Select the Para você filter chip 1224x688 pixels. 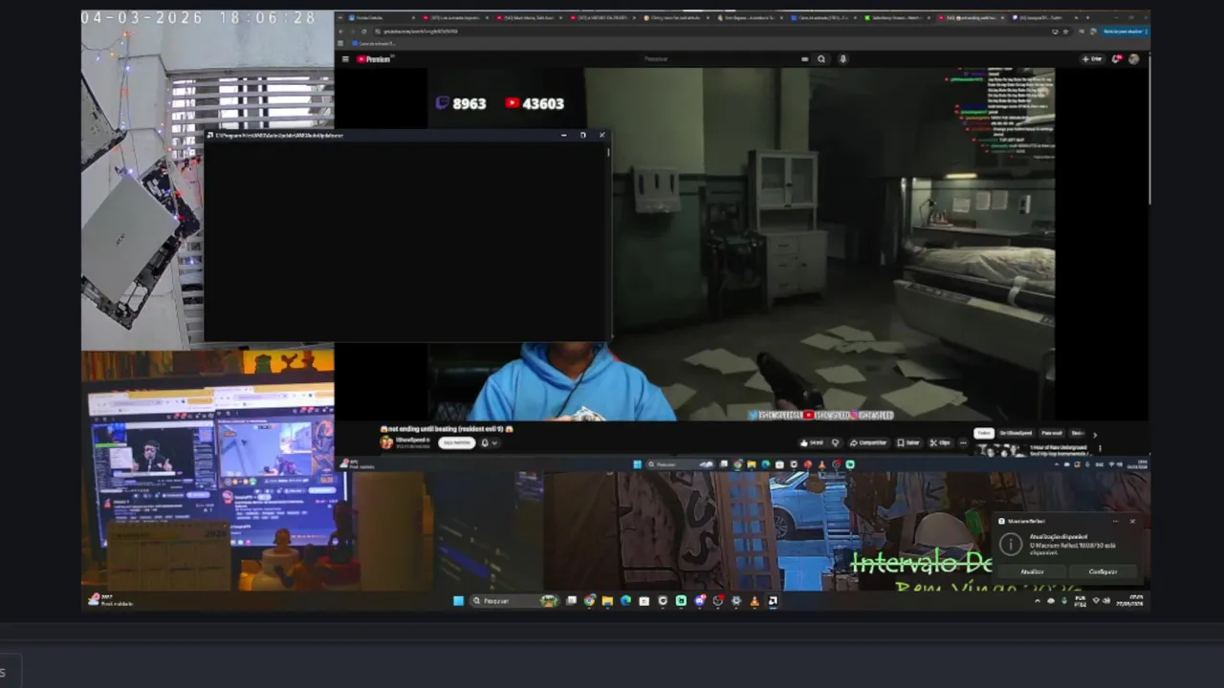pyautogui.click(x=1051, y=433)
